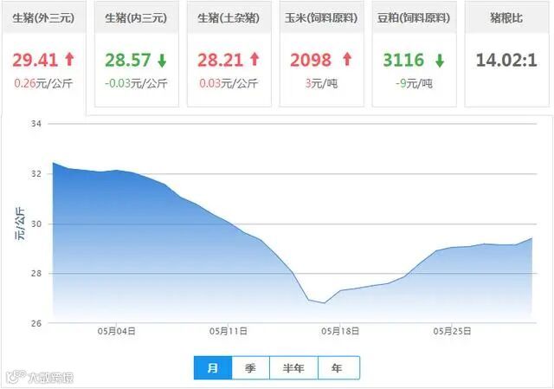
Task: Click the 14.02:1 ratio value
Action: tap(506, 60)
